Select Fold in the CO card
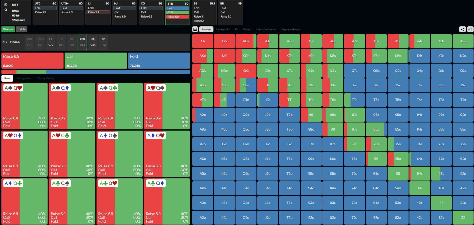 pos(151,8)
